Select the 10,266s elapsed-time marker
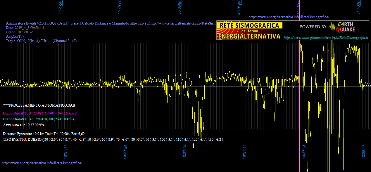Image resolution: width=371 pixels, height=172 pixels. click(61, 8)
